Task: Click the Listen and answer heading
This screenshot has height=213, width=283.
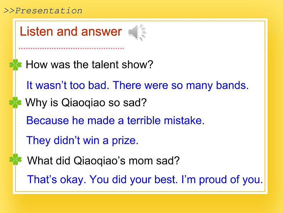Action: (71, 31)
